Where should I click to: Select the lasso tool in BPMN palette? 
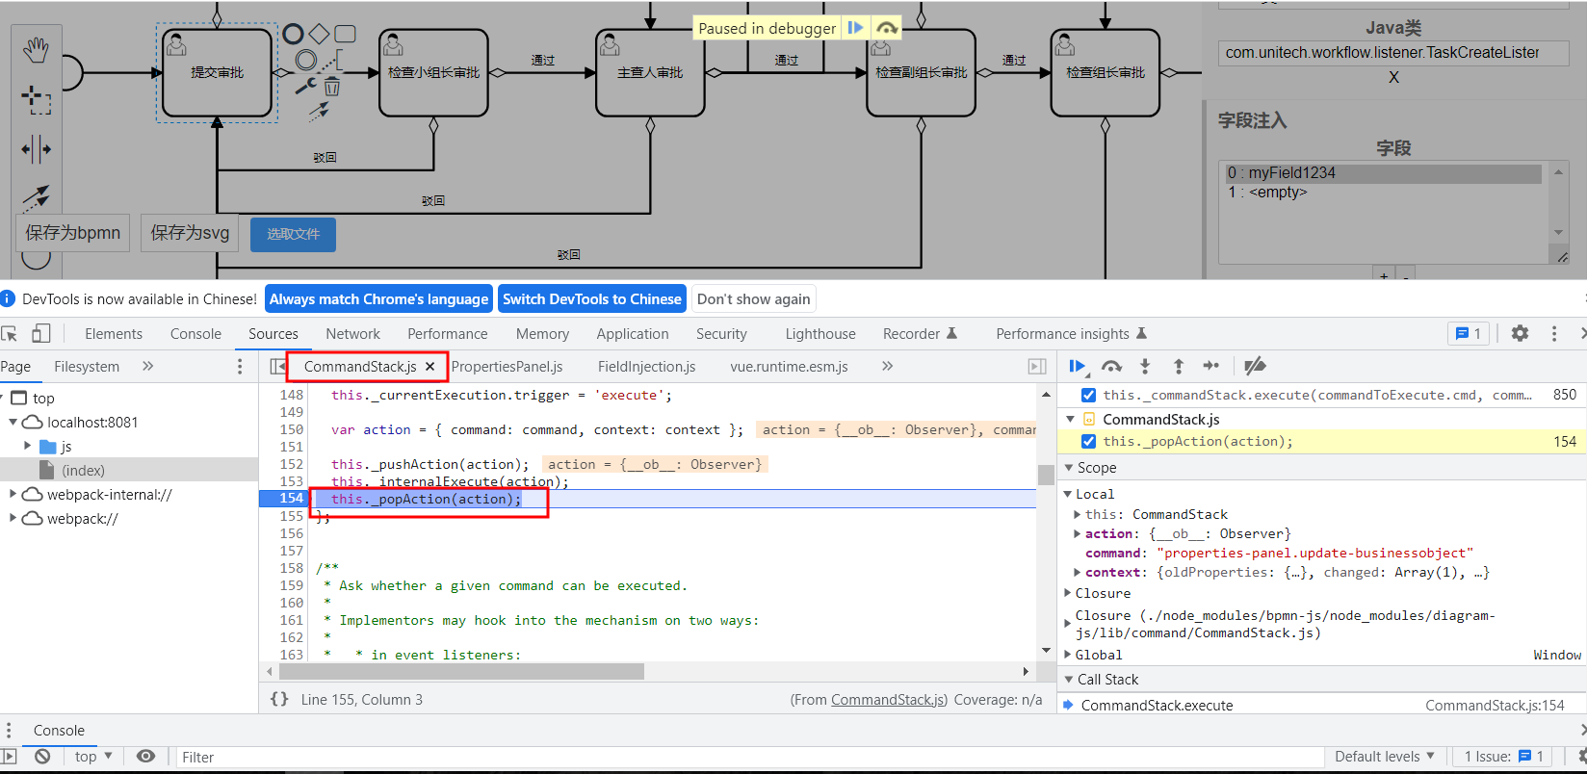pos(36,99)
